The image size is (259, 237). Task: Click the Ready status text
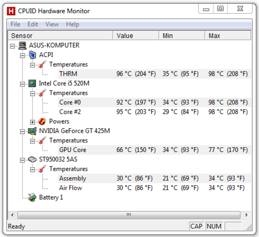(x=17, y=226)
